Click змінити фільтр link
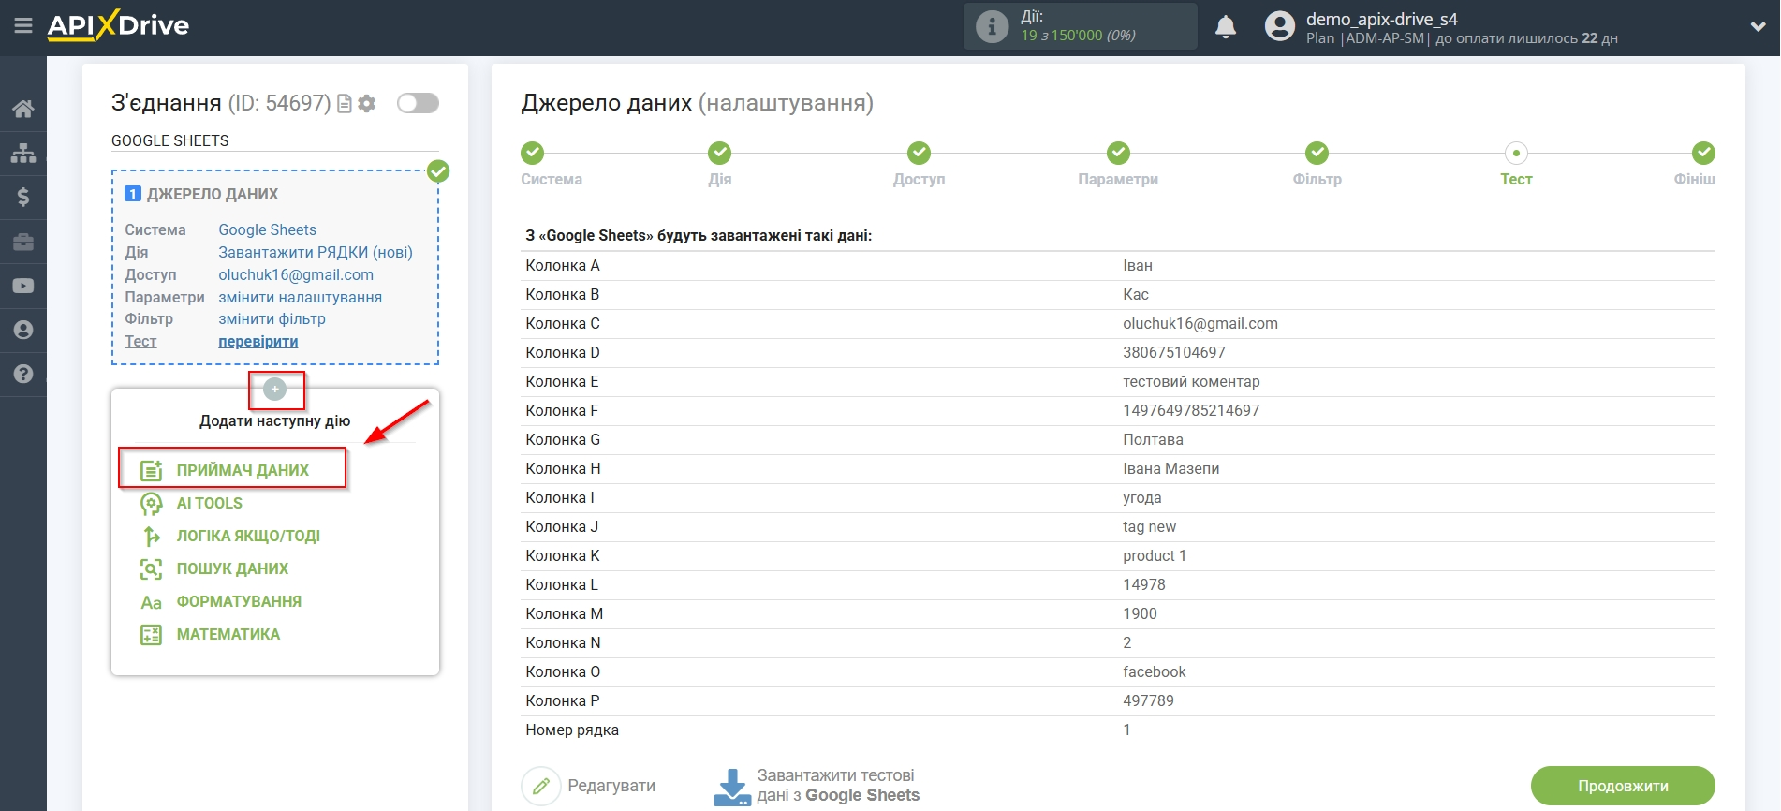 [x=272, y=318]
